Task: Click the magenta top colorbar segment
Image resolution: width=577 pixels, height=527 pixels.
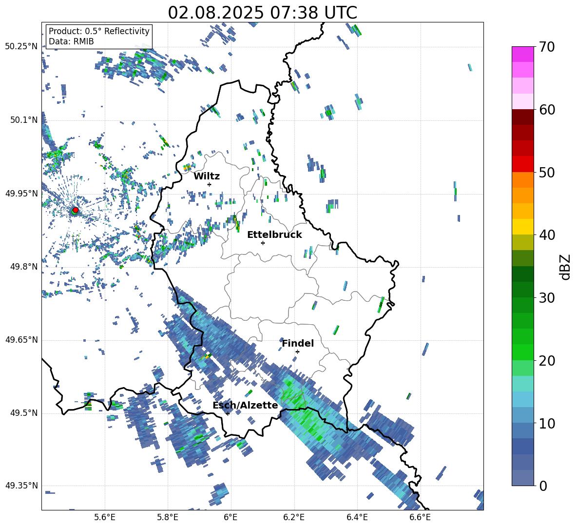Action: pos(522,54)
